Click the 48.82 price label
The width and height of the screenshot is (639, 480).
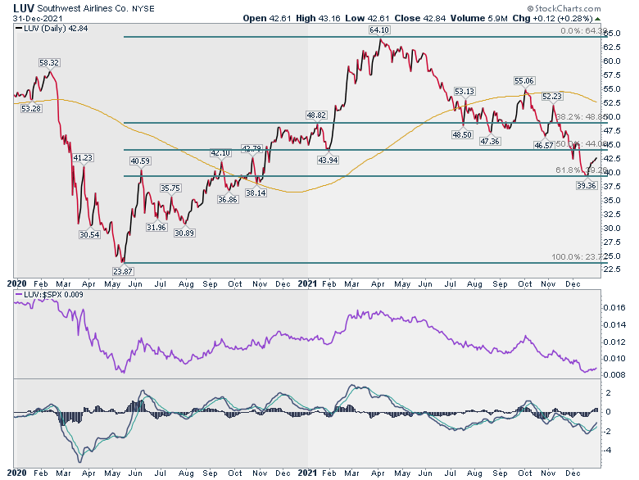(x=316, y=115)
